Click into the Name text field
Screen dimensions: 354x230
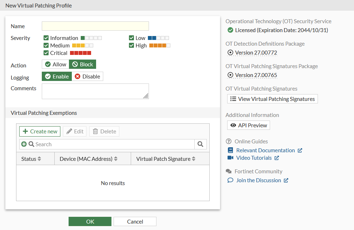[x=95, y=26]
